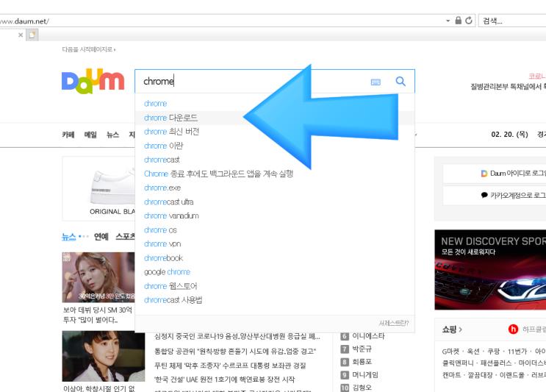Open the 클릭앤퍼니 shopping link
The width and height of the screenshot is (546, 392).
pos(458,363)
